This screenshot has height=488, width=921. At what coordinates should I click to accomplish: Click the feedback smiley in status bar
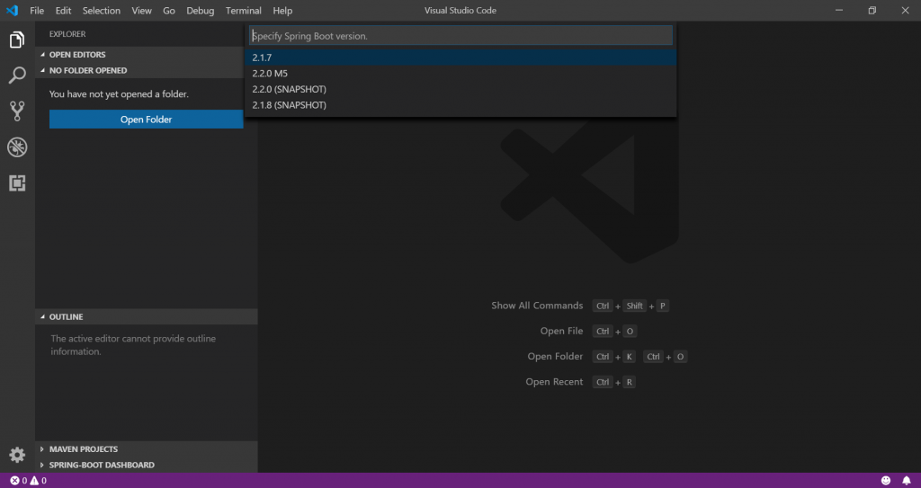[x=886, y=481]
